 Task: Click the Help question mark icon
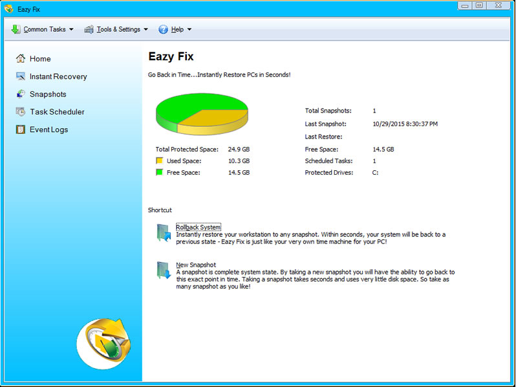click(163, 29)
